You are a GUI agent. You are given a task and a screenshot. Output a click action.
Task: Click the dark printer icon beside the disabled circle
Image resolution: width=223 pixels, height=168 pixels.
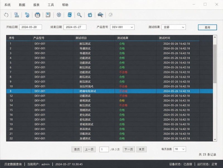(100, 15)
